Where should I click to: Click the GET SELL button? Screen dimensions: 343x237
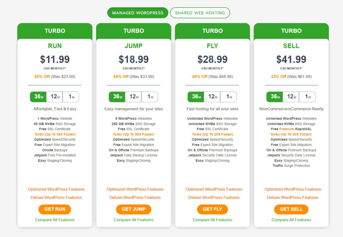tap(291, 209)
